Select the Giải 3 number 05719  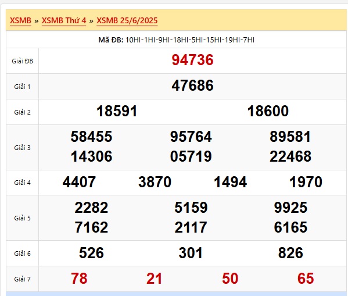coord(191,156)
